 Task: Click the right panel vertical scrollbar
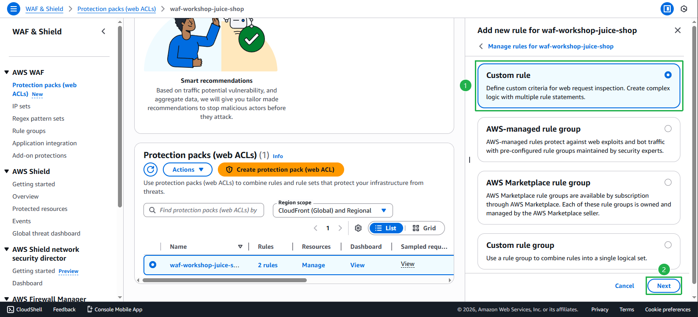click(x=694, y=154)
